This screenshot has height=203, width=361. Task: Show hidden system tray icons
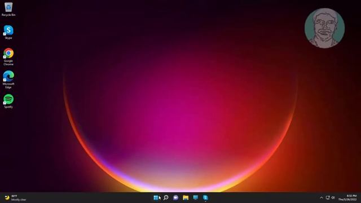(x=322, y=198)
